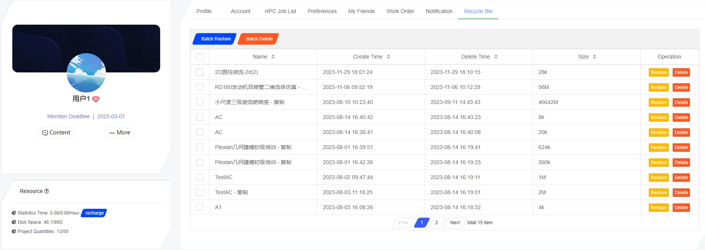Viewport: 705px width, 250px height.
Task: Open the Profile tab
Action: 204,11
